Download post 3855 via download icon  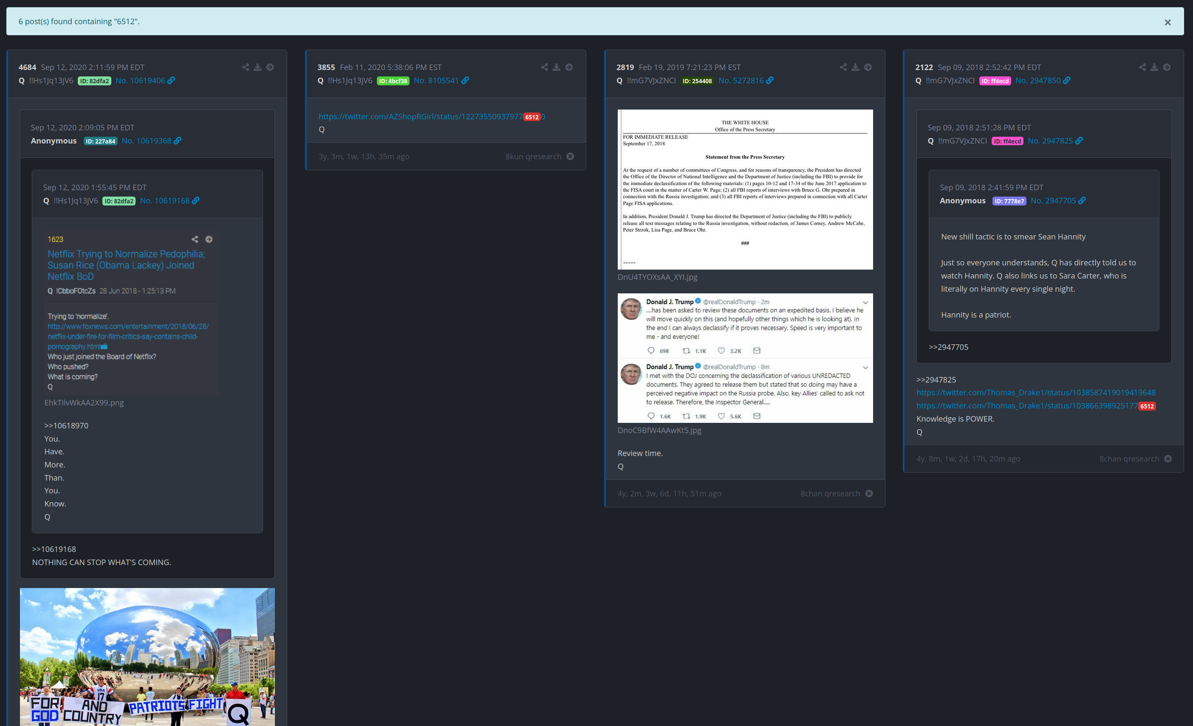(556, 67)
